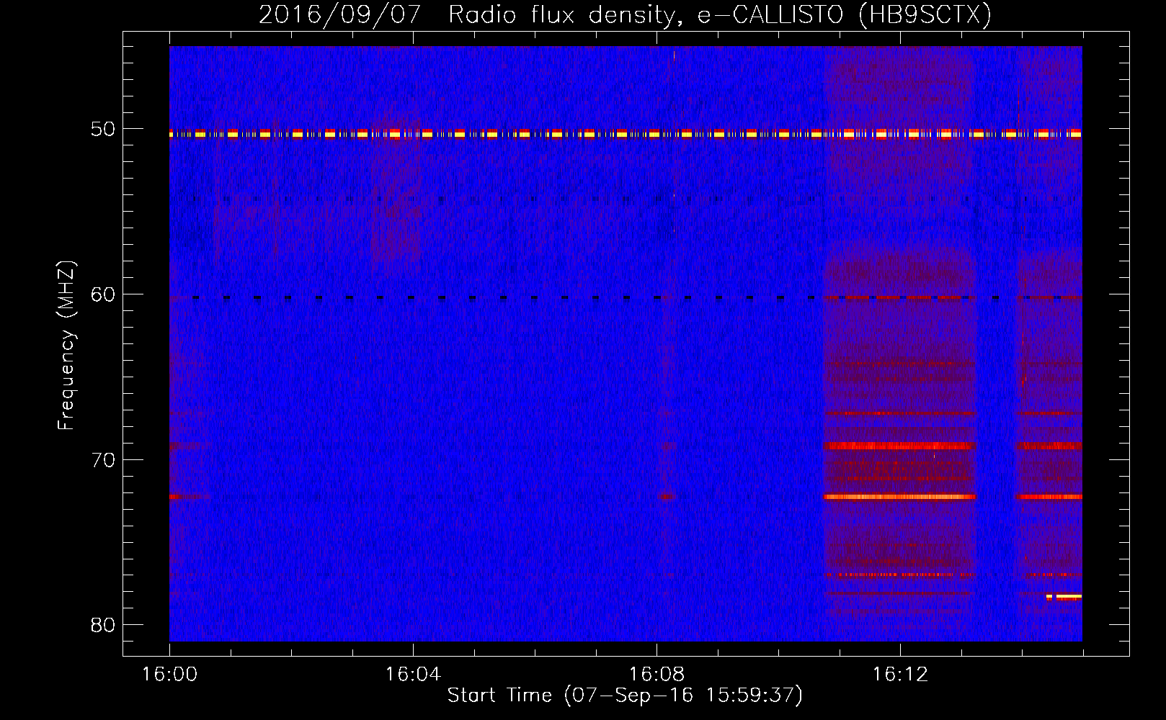1166x720 pixels.
Task: Click the 16:04 time axis label
Action: pyautogui.click(x=413, y=675)
